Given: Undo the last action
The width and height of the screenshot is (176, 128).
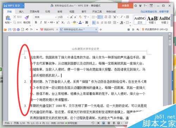Looking at the screenshot, I should [x=27, y=29].
